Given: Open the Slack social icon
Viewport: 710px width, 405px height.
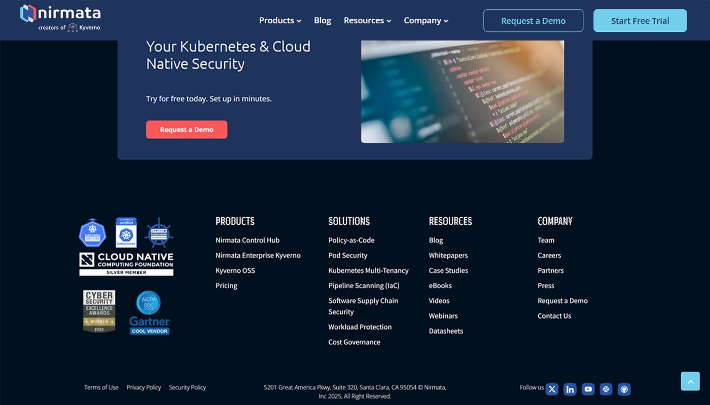Looking at the screenshot, I should (606, 389).
